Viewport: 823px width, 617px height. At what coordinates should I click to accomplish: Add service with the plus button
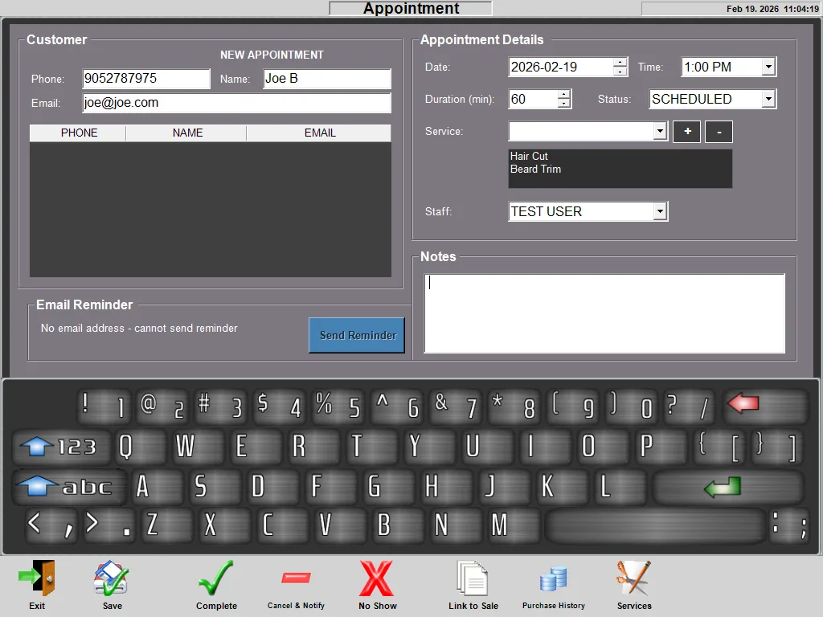click(687, 132)
